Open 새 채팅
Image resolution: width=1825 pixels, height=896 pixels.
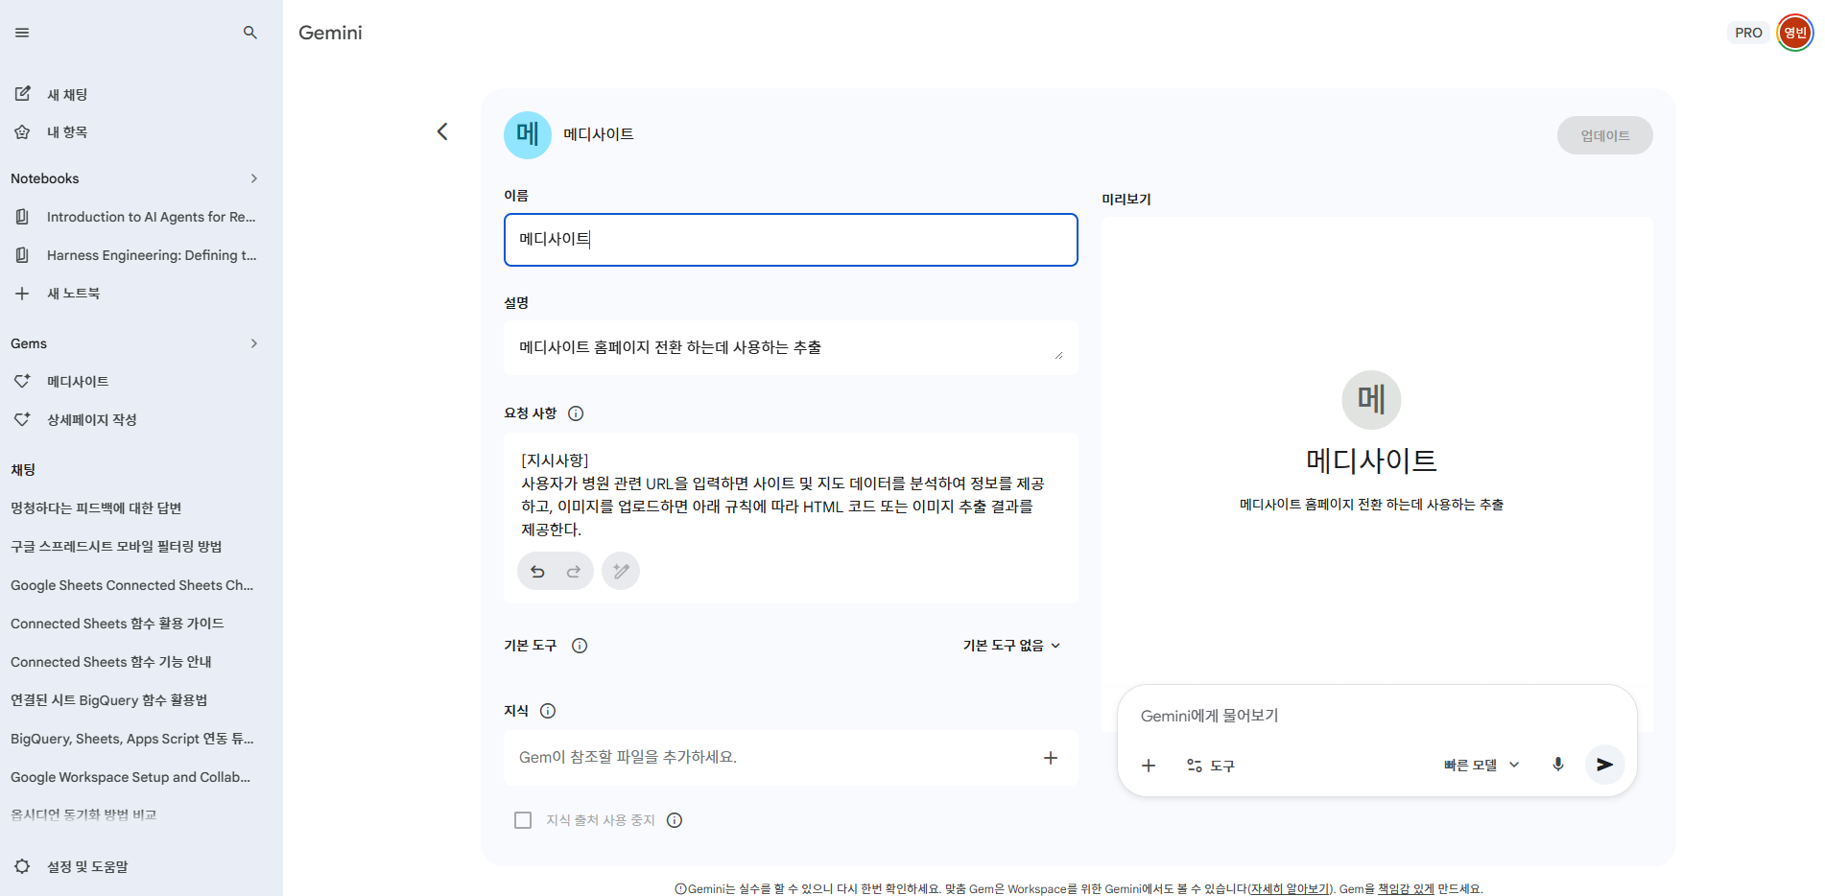point(67,94)
